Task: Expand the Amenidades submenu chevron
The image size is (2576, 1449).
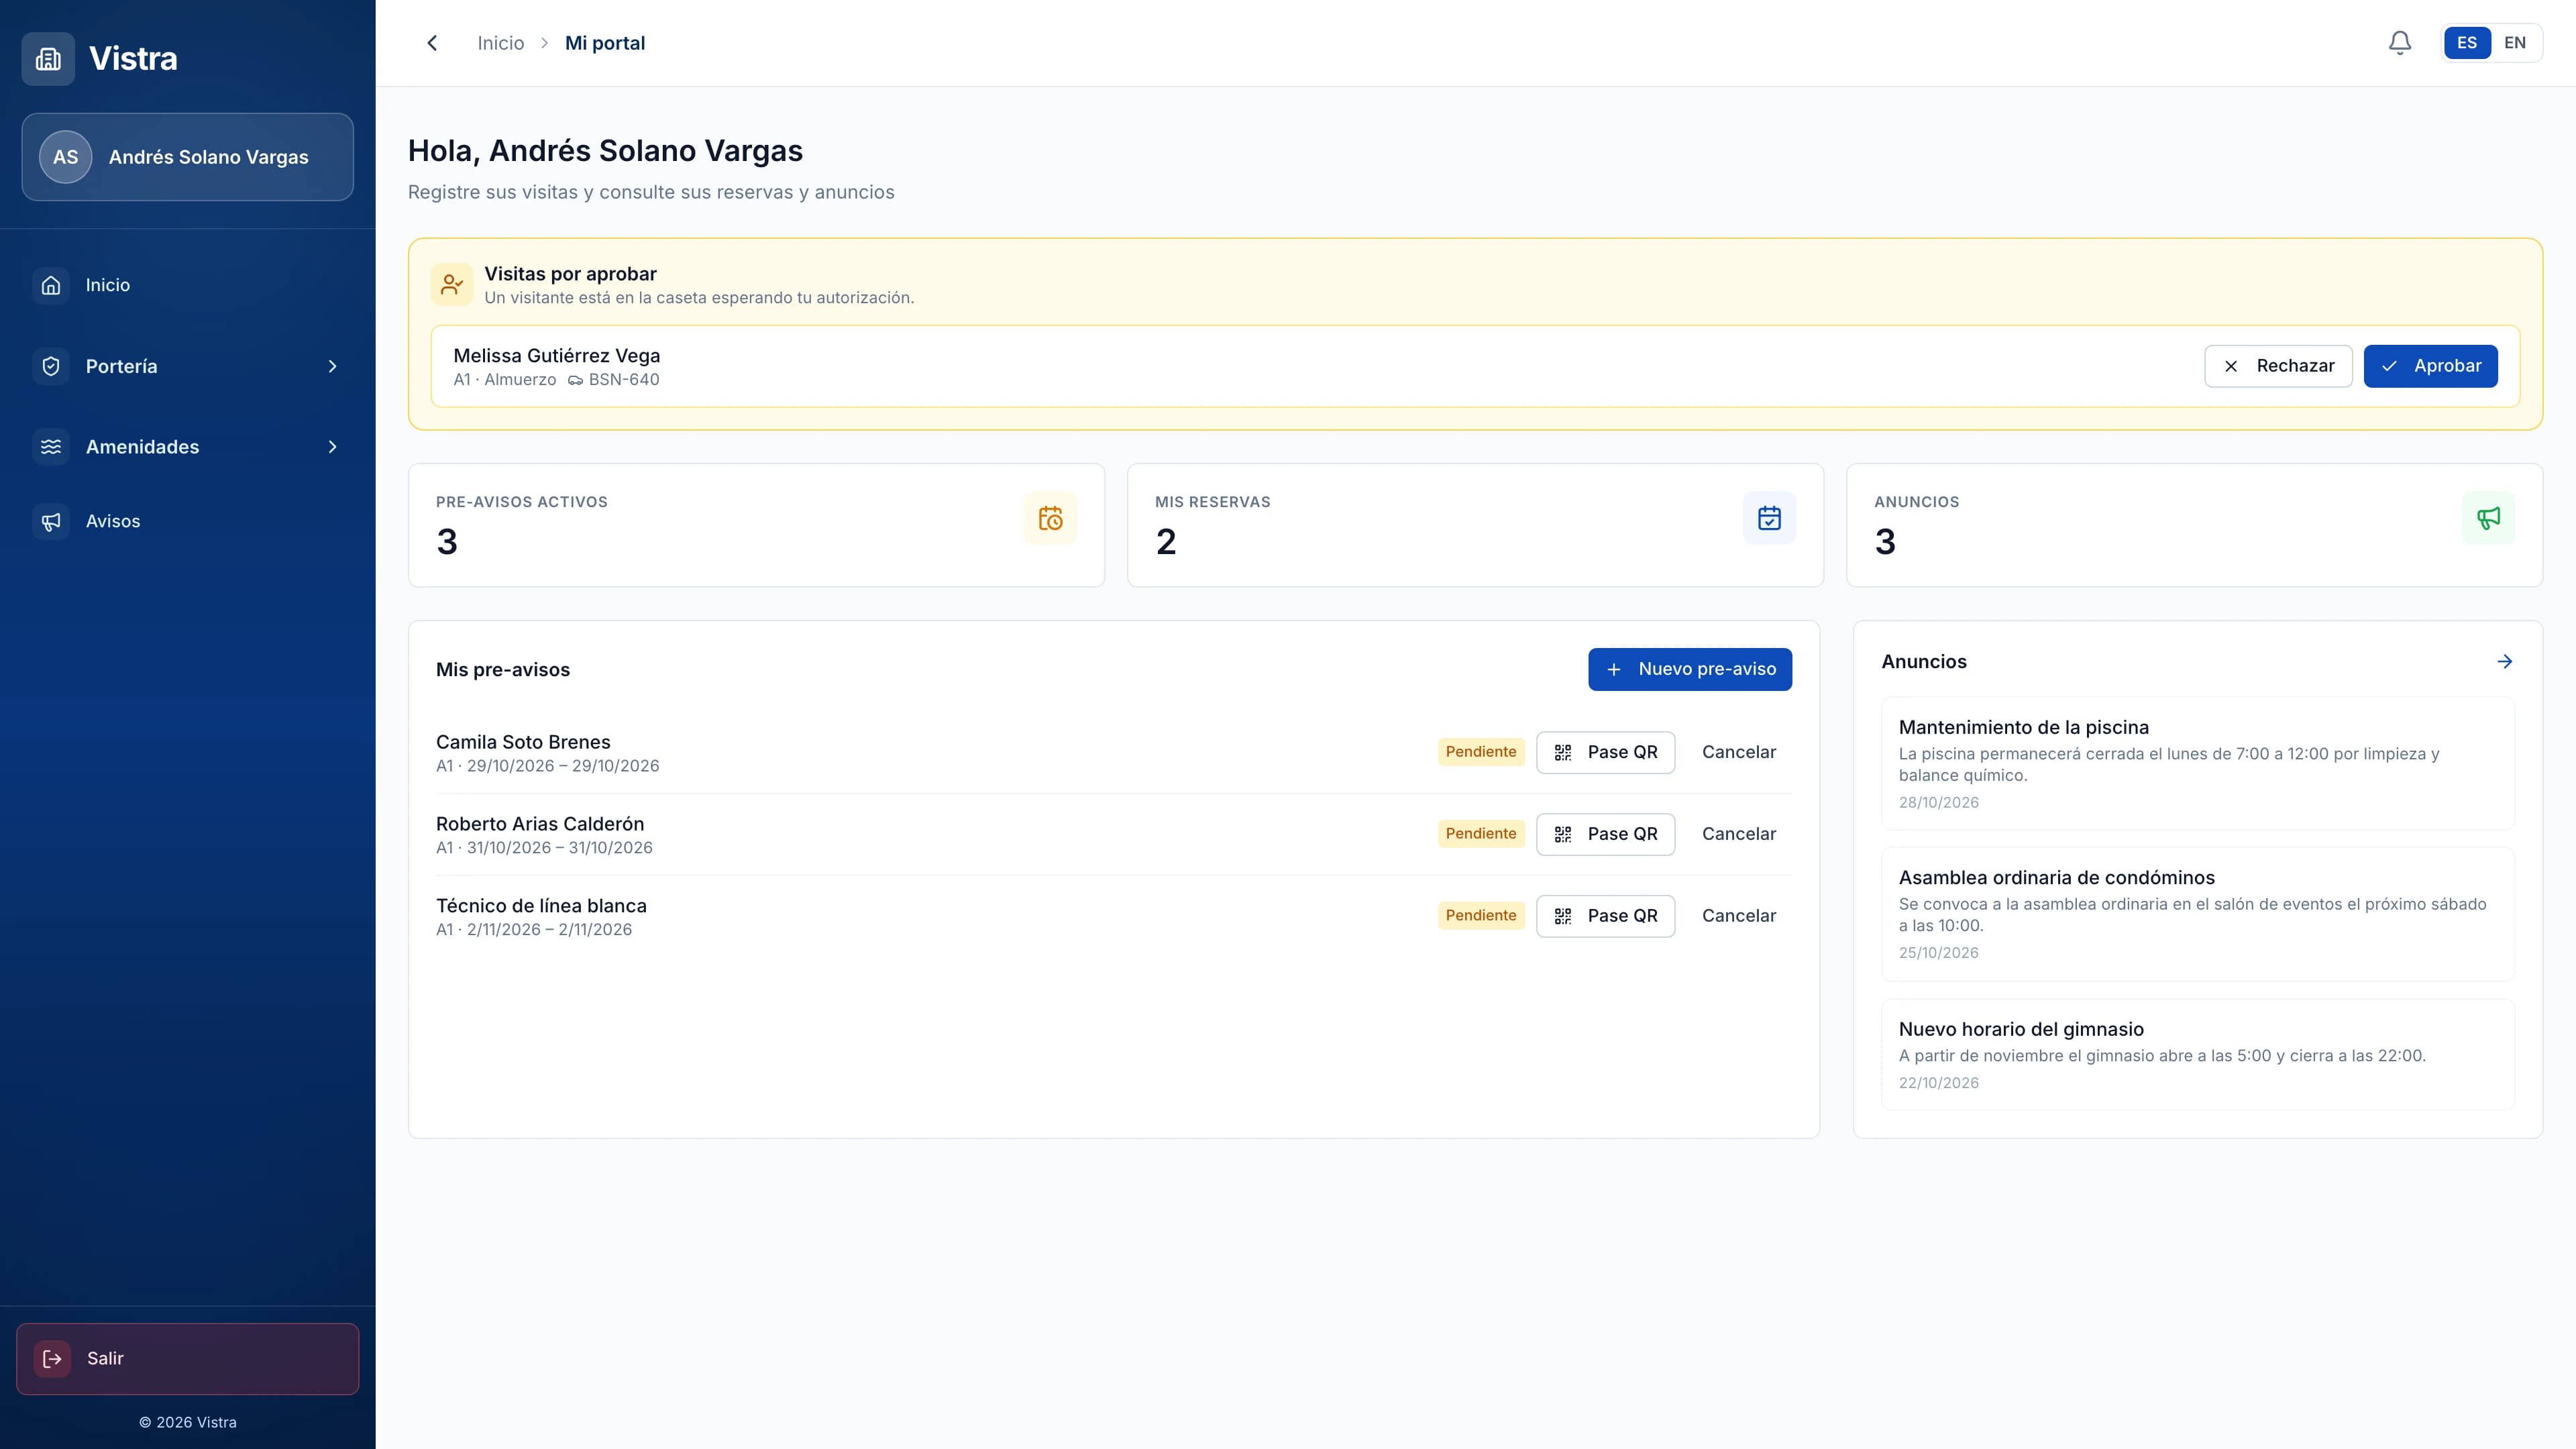Action: pos(333,447)
